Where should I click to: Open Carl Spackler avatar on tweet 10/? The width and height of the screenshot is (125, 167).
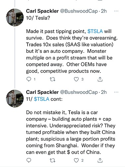[15, 17]
